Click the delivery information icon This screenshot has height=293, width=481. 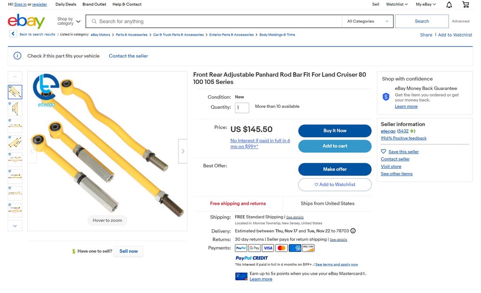(353, 231)
